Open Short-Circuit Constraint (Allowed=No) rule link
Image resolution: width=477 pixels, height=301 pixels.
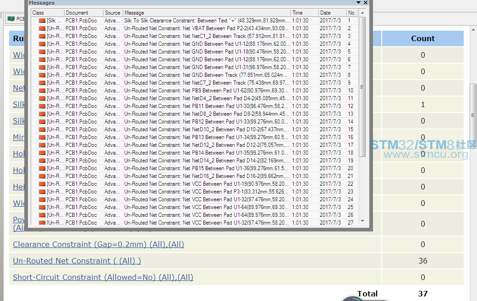coord(103,277)
